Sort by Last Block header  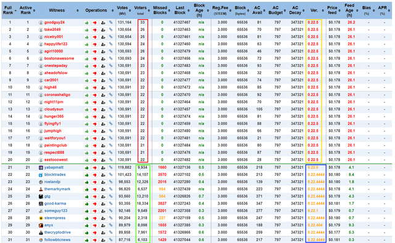pyautogui.click(x=181, y=10)
